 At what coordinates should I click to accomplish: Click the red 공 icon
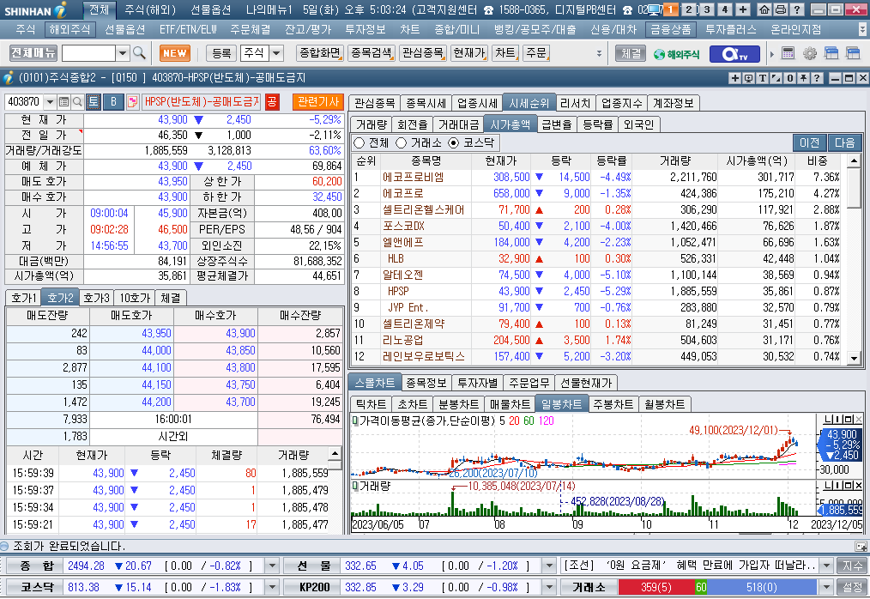click(272, 101)
